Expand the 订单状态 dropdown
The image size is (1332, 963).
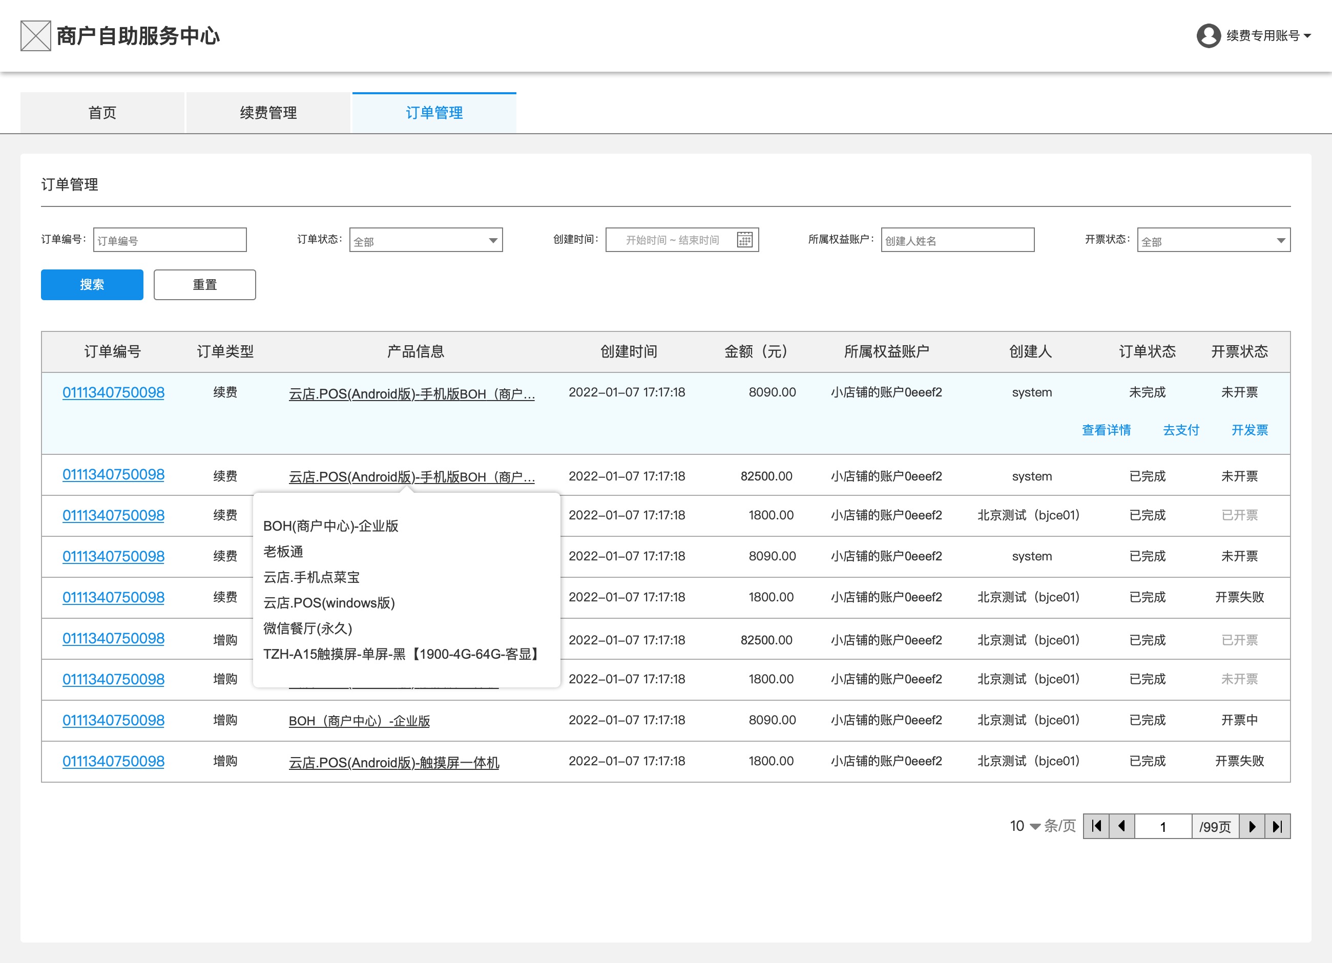pyautogui.click(x=426, y=240)
